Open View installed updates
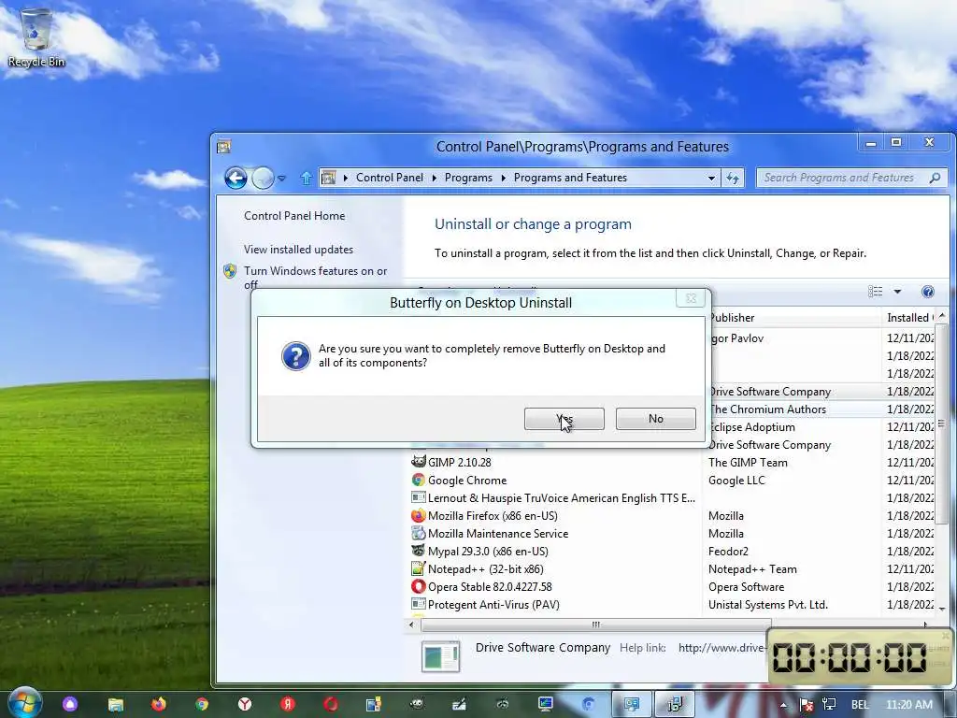The width and height of the screenshot is (957, 718). click(x=298, y=249)
